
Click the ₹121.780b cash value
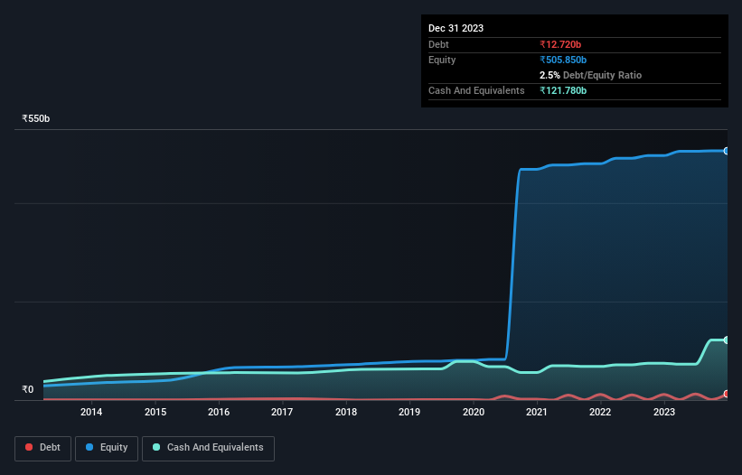point(563,90)
